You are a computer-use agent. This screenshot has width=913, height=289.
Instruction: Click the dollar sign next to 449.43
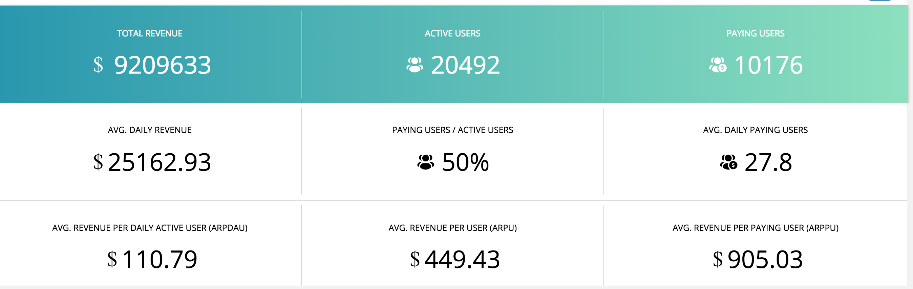click(415, 259)
